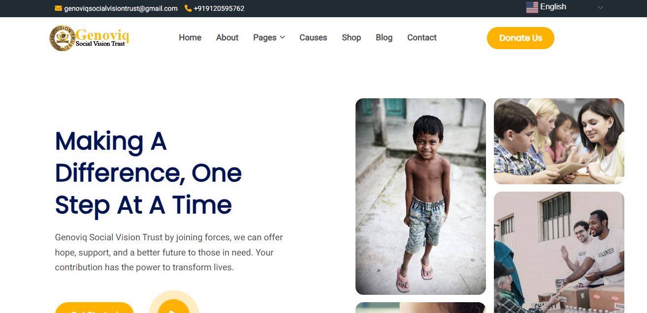Click the envelope email icon
The image size is (647, 313).
tap(58, 8)
